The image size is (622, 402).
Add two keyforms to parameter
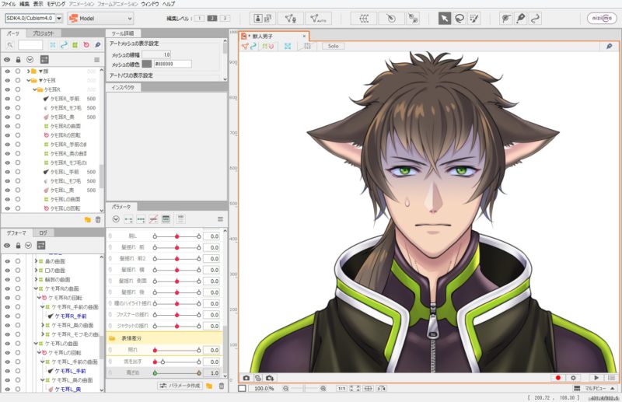point(128,219)
